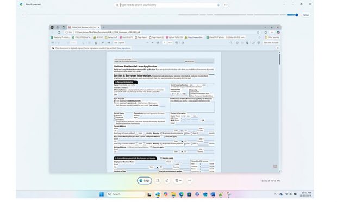This screenshot has width=337, height=202.
Task: Open the three-dot menu below the snapshot
Action: 189,181
